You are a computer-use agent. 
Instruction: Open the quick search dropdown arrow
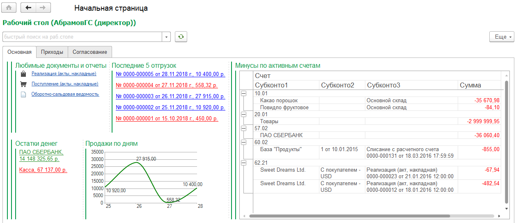click(167, 37)
